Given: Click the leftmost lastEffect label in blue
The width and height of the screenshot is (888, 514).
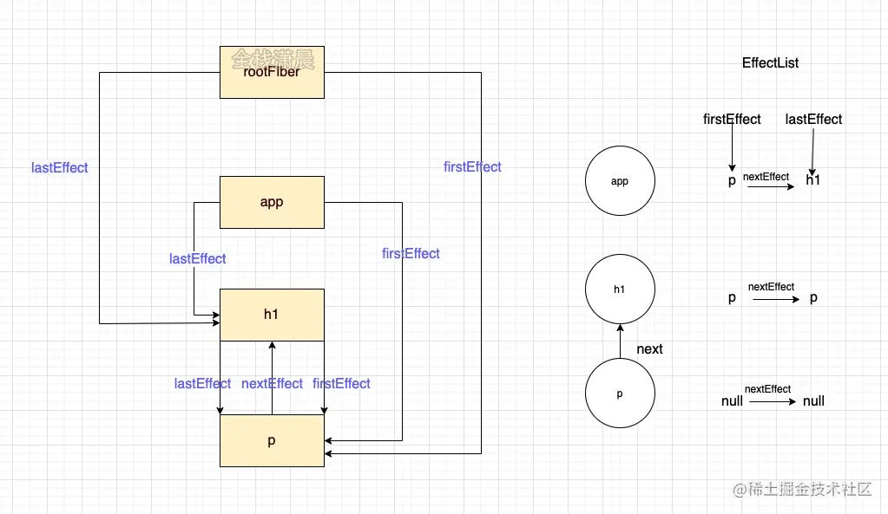Looking at the screenshot, I should (x=58, y=167).
